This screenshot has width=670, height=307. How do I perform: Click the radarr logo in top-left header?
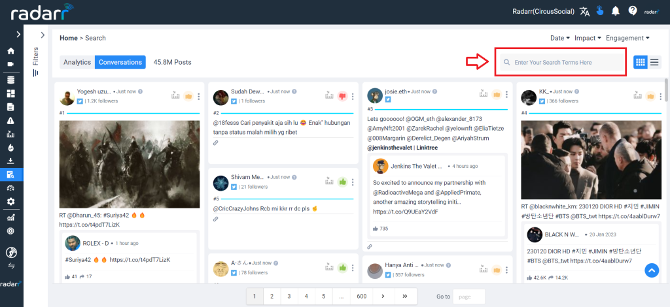click(41, 12)
